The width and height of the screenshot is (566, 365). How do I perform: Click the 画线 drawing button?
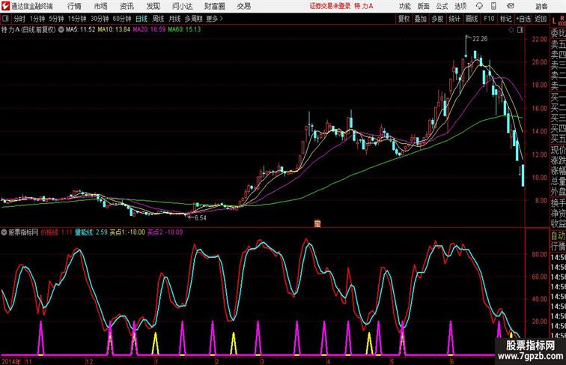coord(472,19)
